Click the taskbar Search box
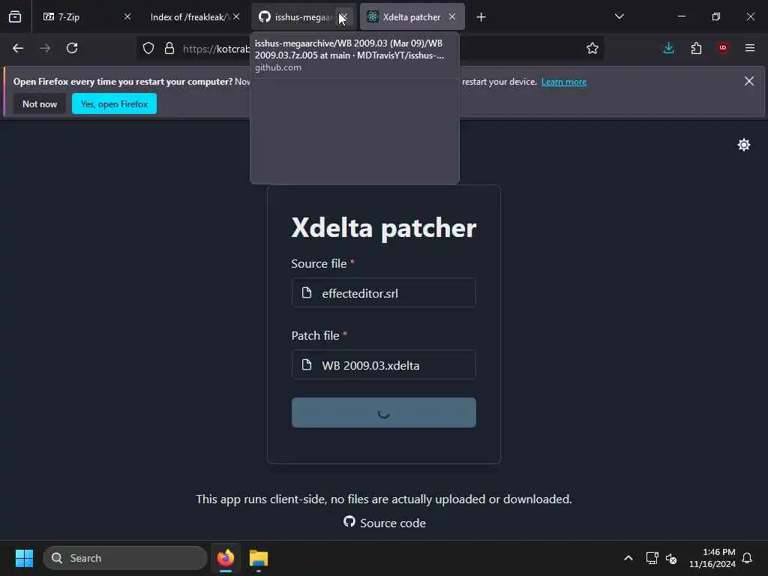 (x=125, y=558)
